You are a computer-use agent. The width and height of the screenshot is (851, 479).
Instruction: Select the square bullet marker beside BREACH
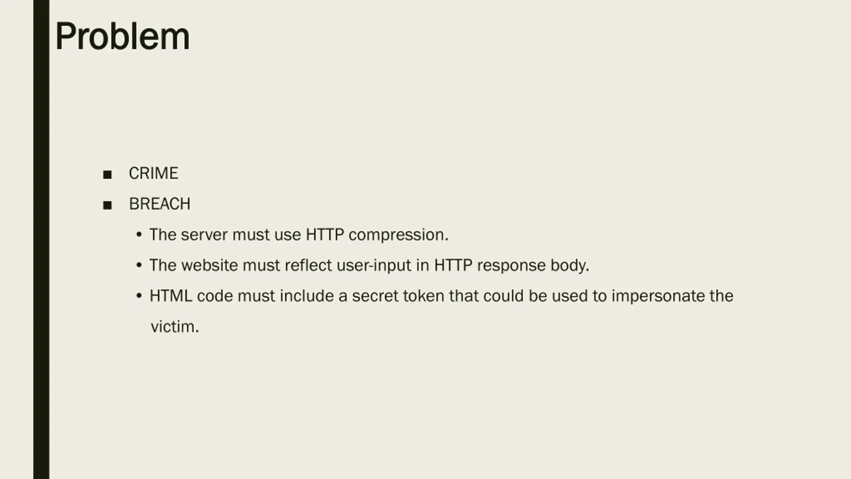107,205
